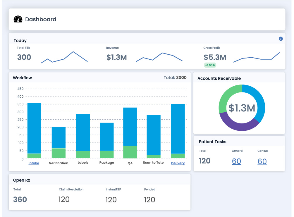
Task: Open the Intake workflow stage link
Action: (x=34, y=163)
